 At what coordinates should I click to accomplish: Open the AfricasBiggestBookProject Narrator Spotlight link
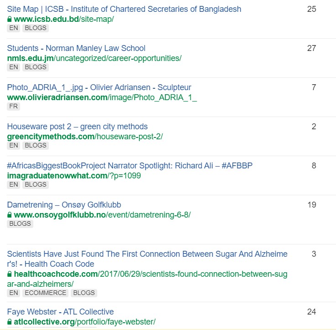[130, 166]
